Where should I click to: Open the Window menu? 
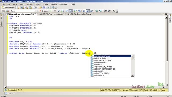point(54,4)
